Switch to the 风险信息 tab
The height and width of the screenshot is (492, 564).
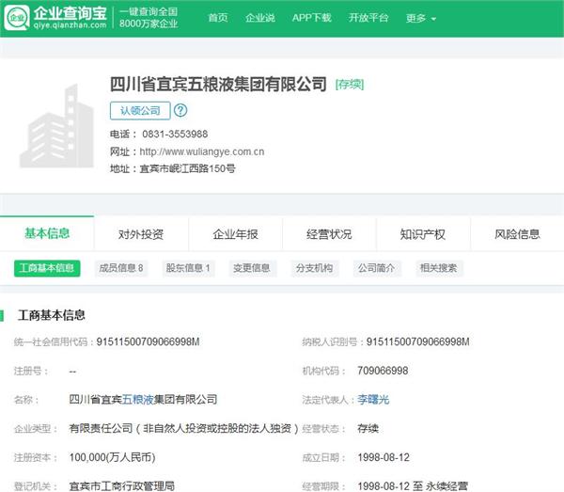(x=517, y=234)
